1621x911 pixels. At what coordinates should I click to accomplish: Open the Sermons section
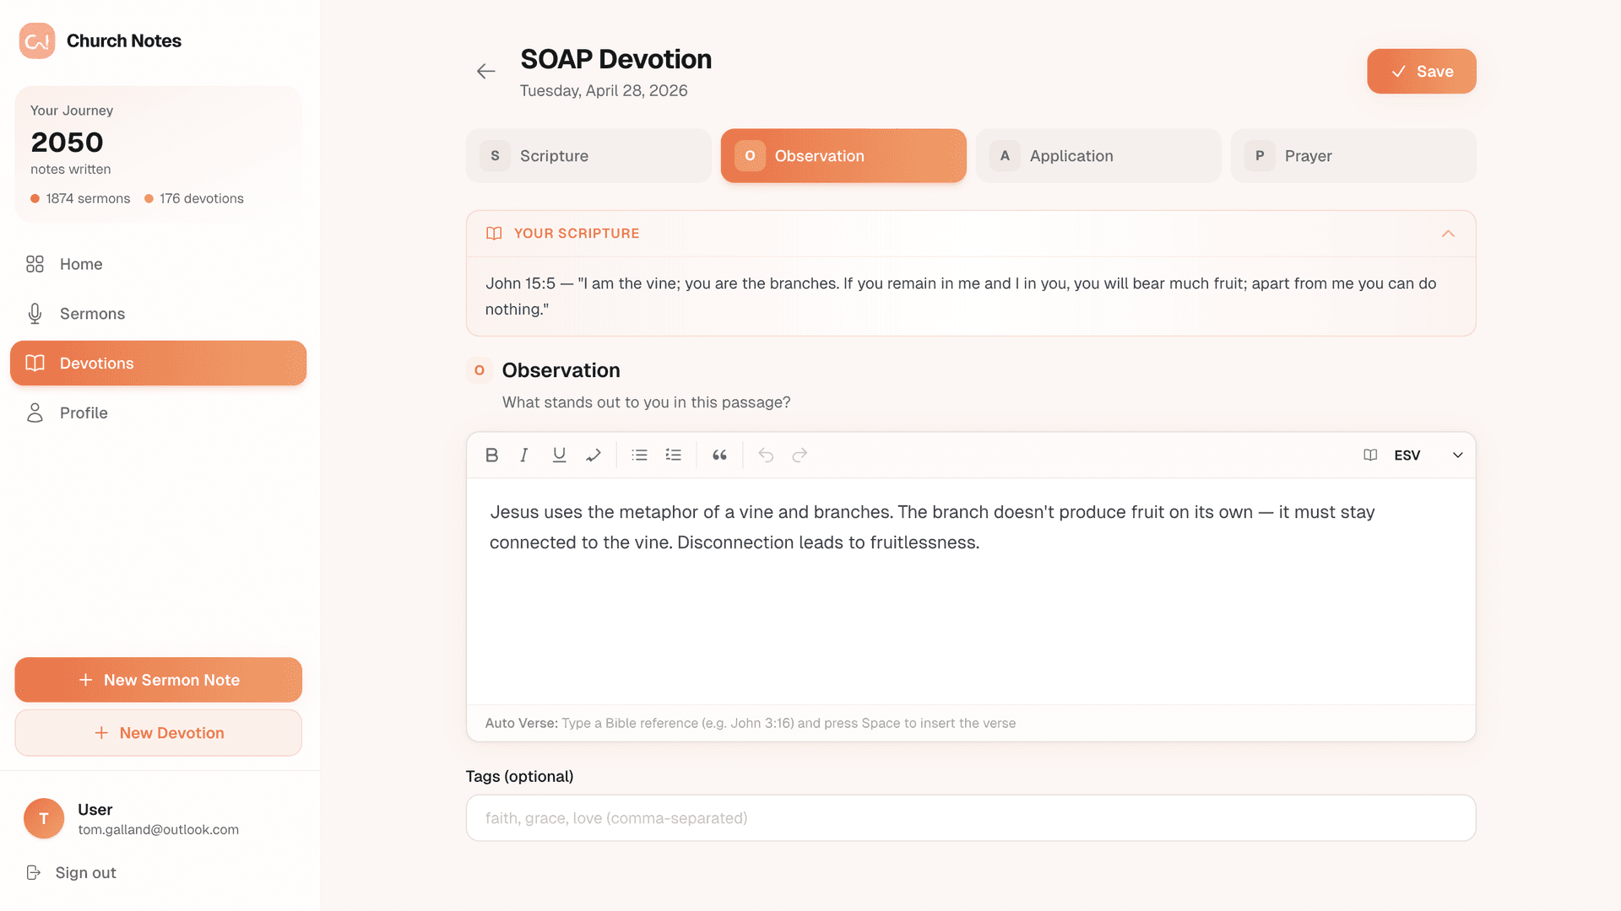[91, 313]
